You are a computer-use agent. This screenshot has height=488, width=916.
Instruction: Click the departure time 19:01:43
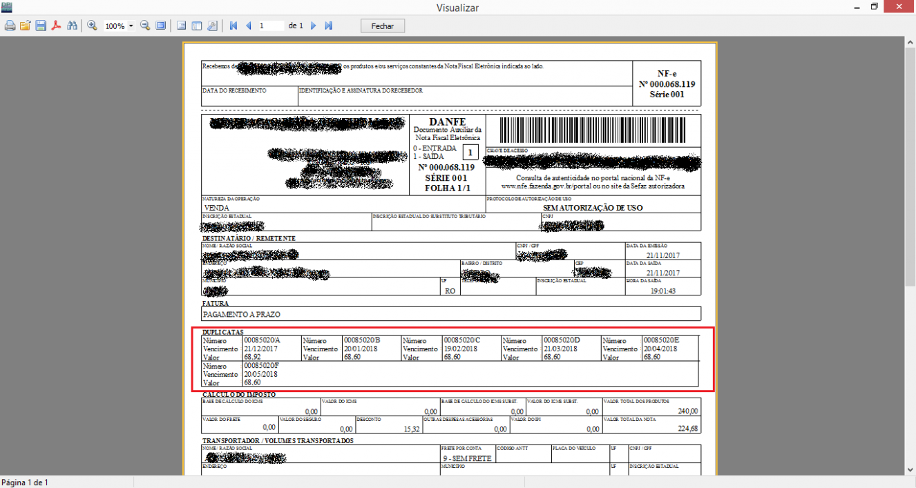tap(663, 291)
